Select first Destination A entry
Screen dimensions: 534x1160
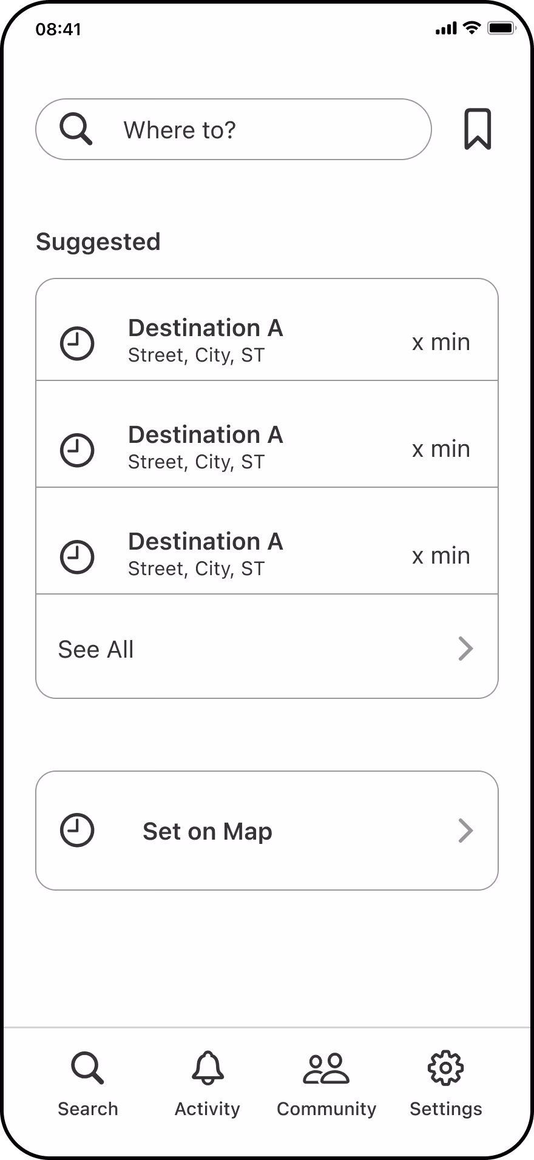[x=267, y=330]
